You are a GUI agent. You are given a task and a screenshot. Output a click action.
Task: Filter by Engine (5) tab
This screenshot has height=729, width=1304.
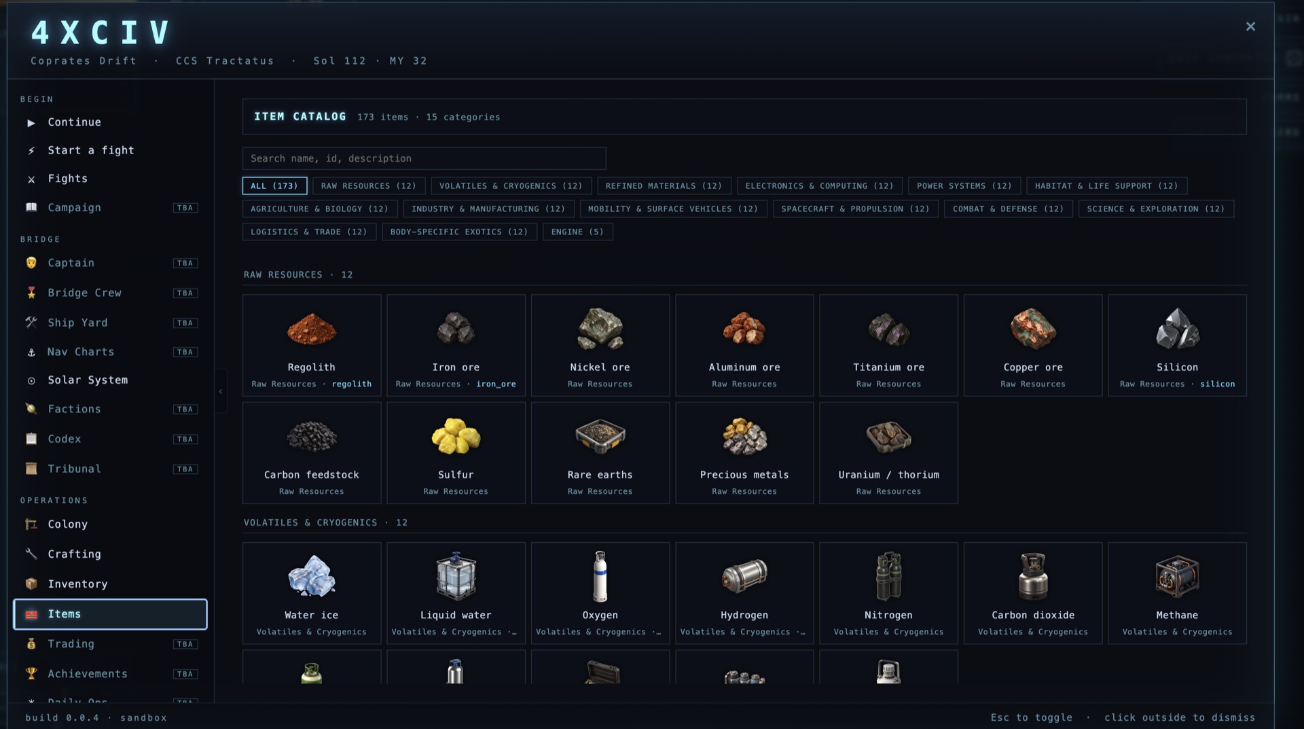click(x=577, y=232)
